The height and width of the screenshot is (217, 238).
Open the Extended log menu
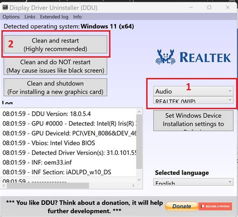click(x=54, y=17)
